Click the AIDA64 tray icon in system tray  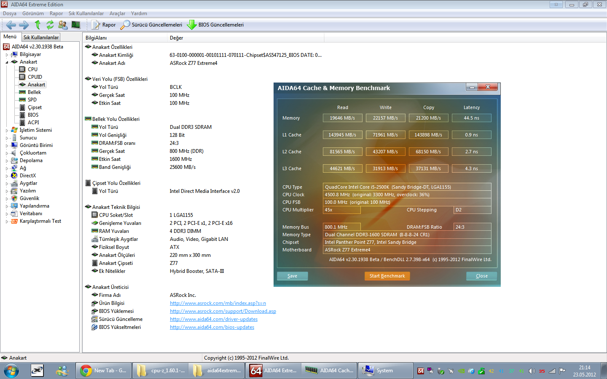tap(420, 371)
